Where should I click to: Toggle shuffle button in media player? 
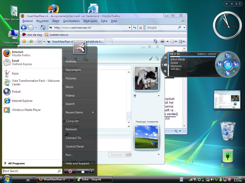(x=228, y=56)
